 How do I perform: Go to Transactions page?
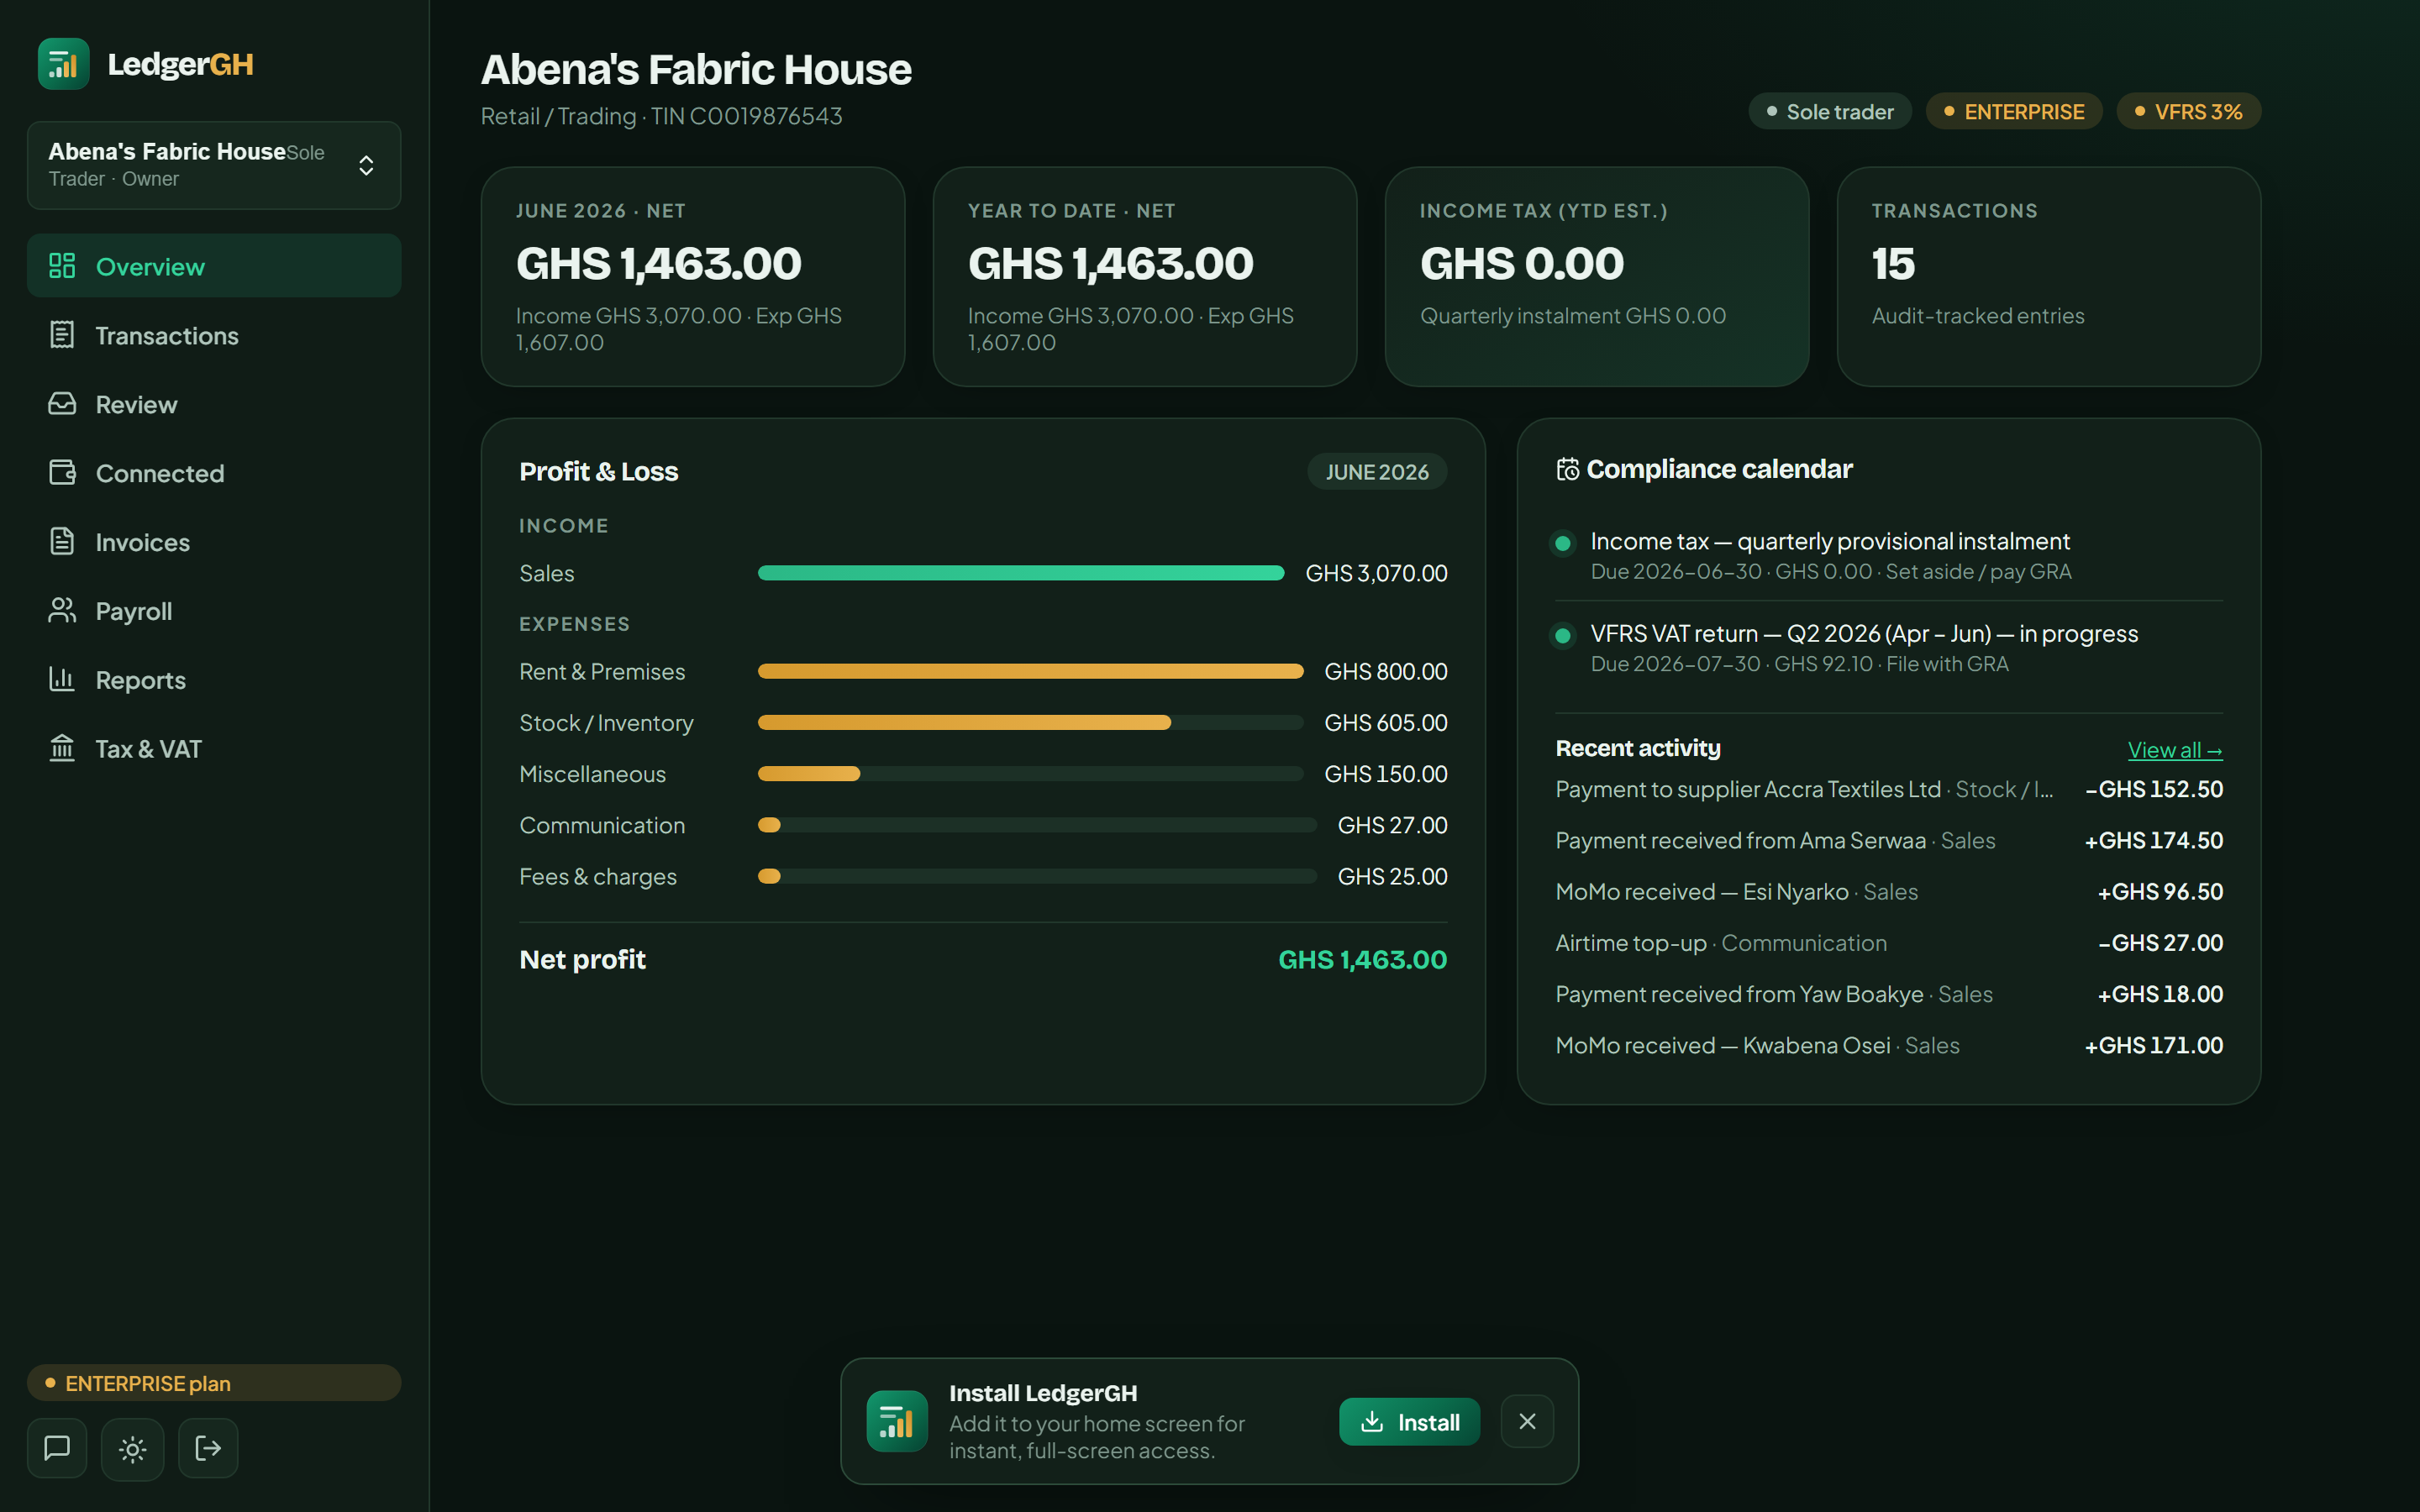point(214,335)
